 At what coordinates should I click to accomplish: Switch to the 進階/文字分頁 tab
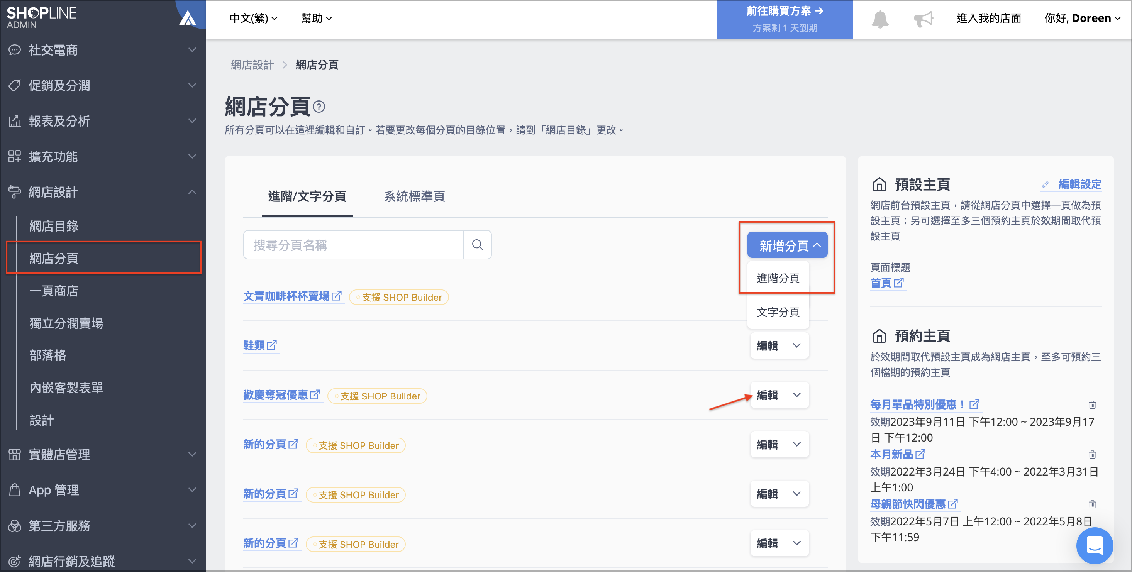[x=307, y=196]
